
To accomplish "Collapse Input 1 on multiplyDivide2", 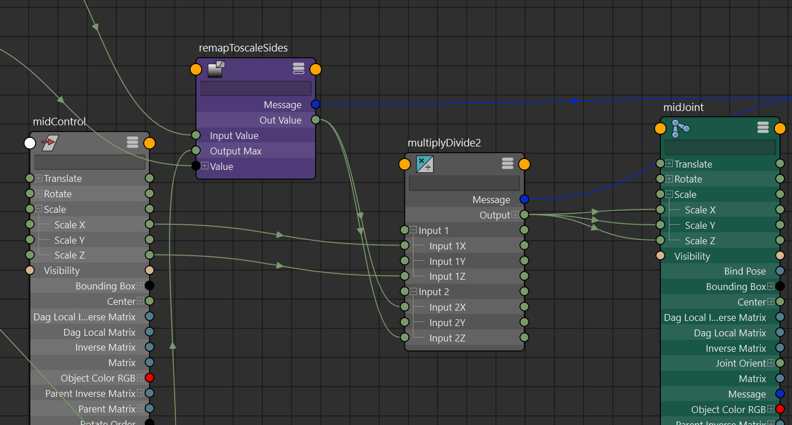I will [x=413, y=231].
